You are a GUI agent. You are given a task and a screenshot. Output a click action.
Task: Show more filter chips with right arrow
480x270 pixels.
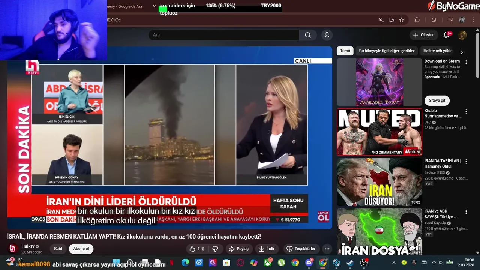pyautogui.click(x=462, y=52)
